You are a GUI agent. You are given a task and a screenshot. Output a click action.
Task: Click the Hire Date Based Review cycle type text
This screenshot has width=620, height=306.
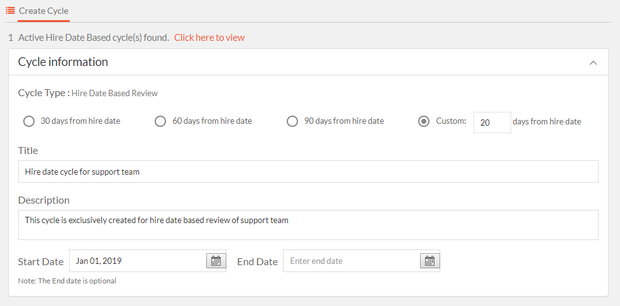tap(114, 93)
